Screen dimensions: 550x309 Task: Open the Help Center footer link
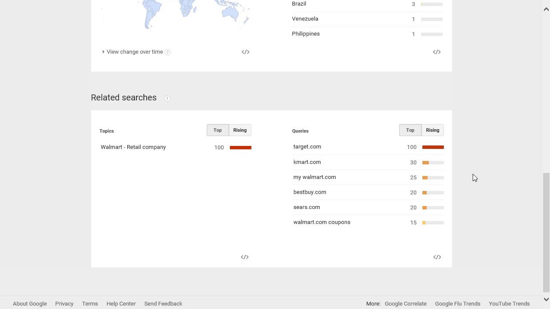(x=121, y=303)
